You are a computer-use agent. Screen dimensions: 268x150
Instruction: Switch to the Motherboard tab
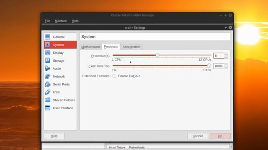tap(90, 47)
